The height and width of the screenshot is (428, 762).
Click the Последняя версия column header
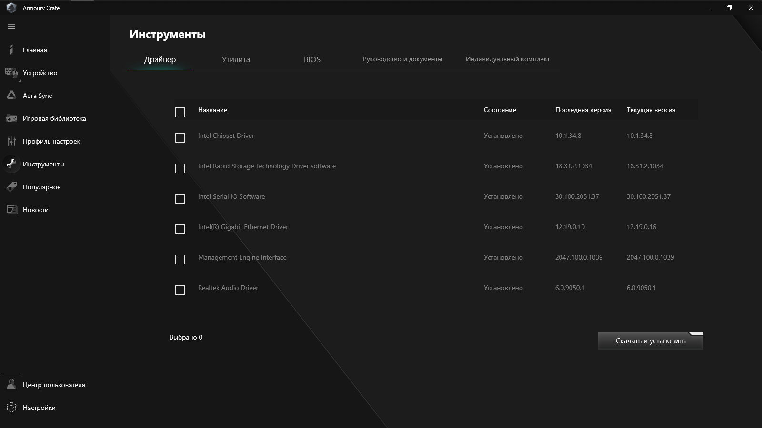tap(583, 110)
